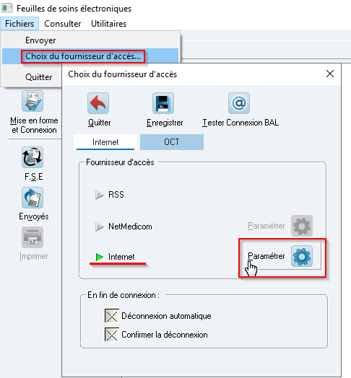Open the Fichiers menu

(19, 24)
